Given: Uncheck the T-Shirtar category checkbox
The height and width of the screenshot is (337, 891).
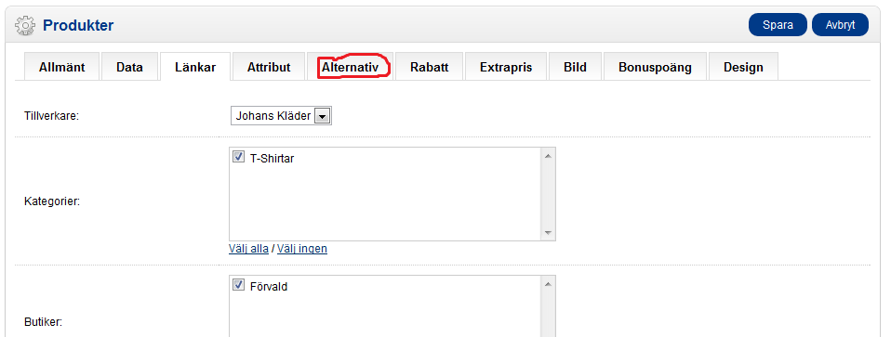Looking at the screenshot, I should click(x=239, y=157).
